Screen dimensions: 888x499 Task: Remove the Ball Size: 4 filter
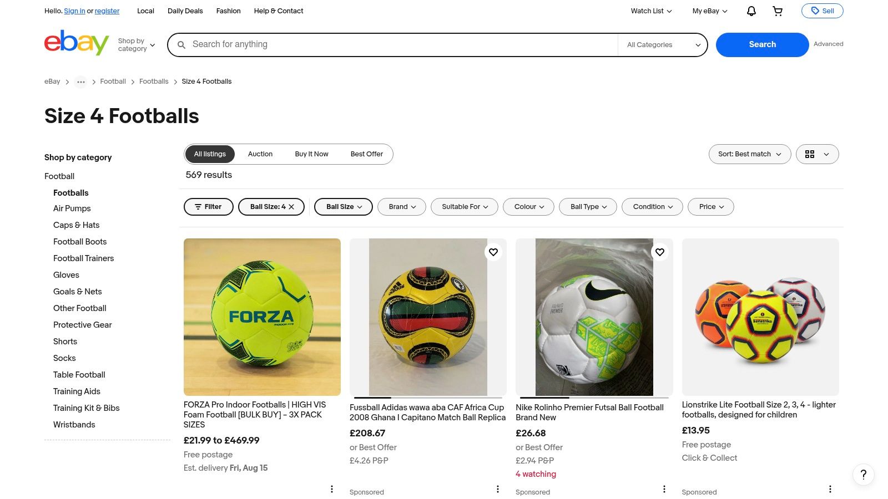click(x=291, y=206)
